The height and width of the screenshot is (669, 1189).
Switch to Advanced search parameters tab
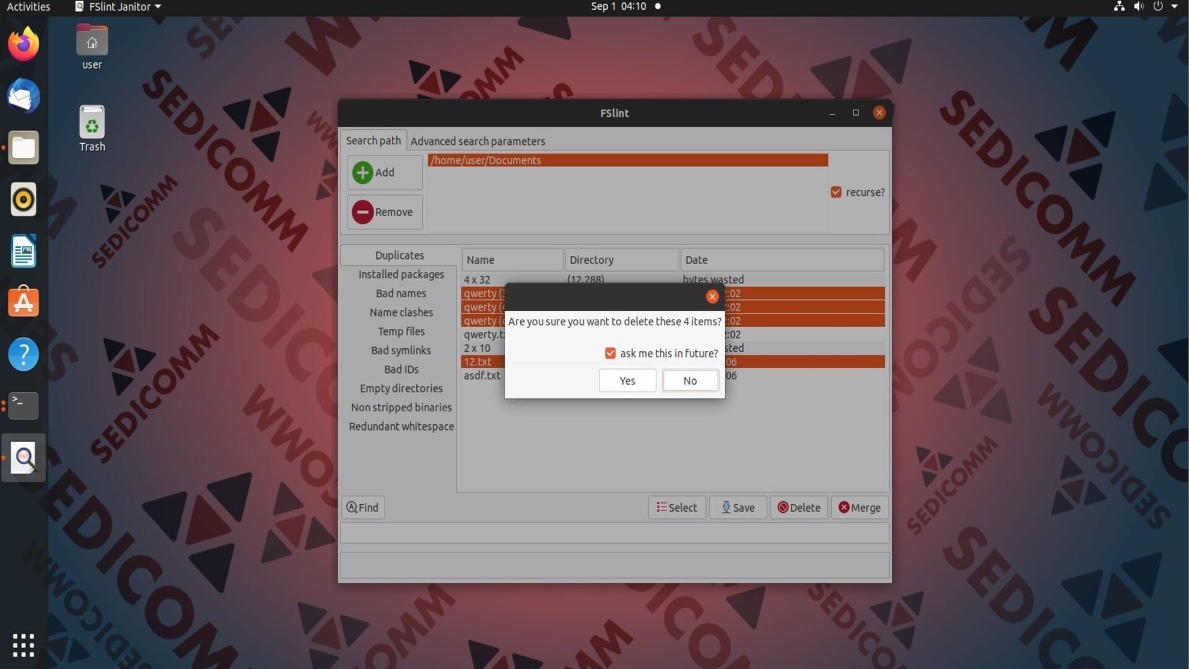477,141
